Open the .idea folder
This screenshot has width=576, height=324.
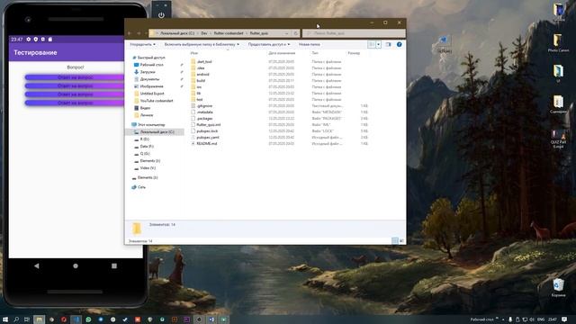pyautogui.click(x=201, y=68)
